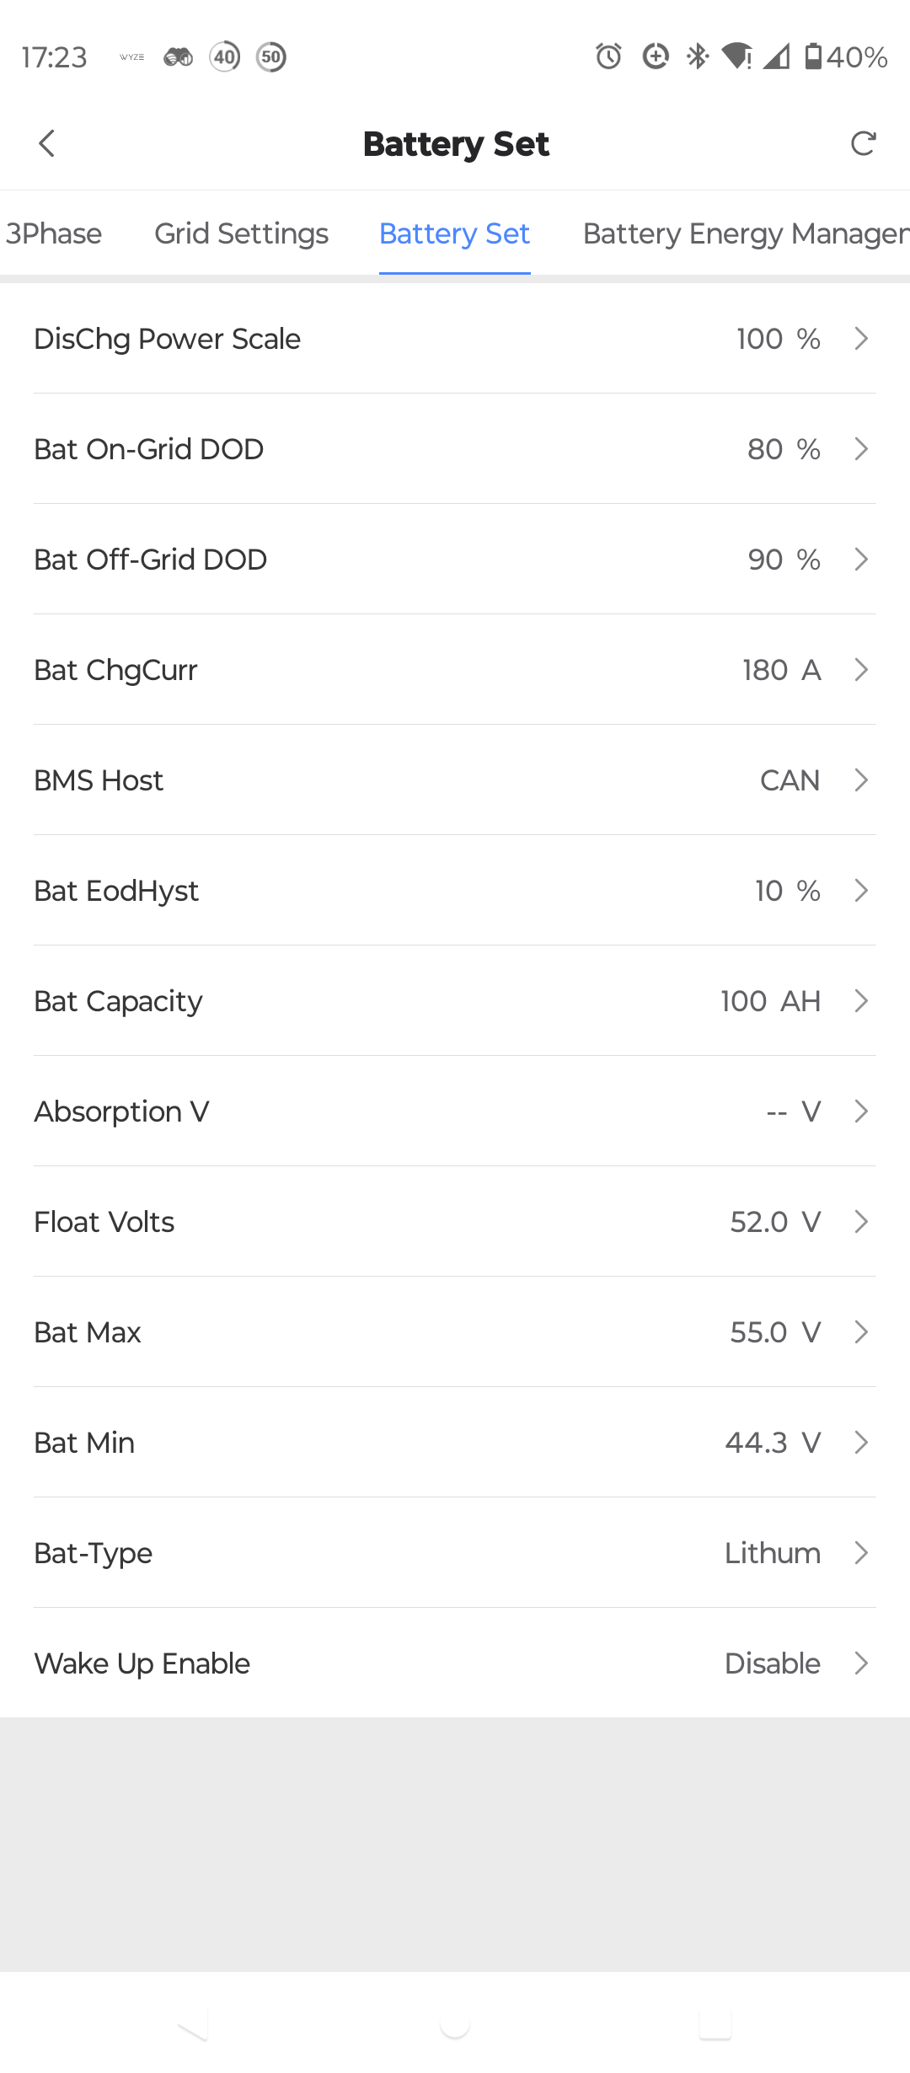Open the 3Phase tab
The width and height of the screenshot is (910, 2073).
[x=54, y=233]
